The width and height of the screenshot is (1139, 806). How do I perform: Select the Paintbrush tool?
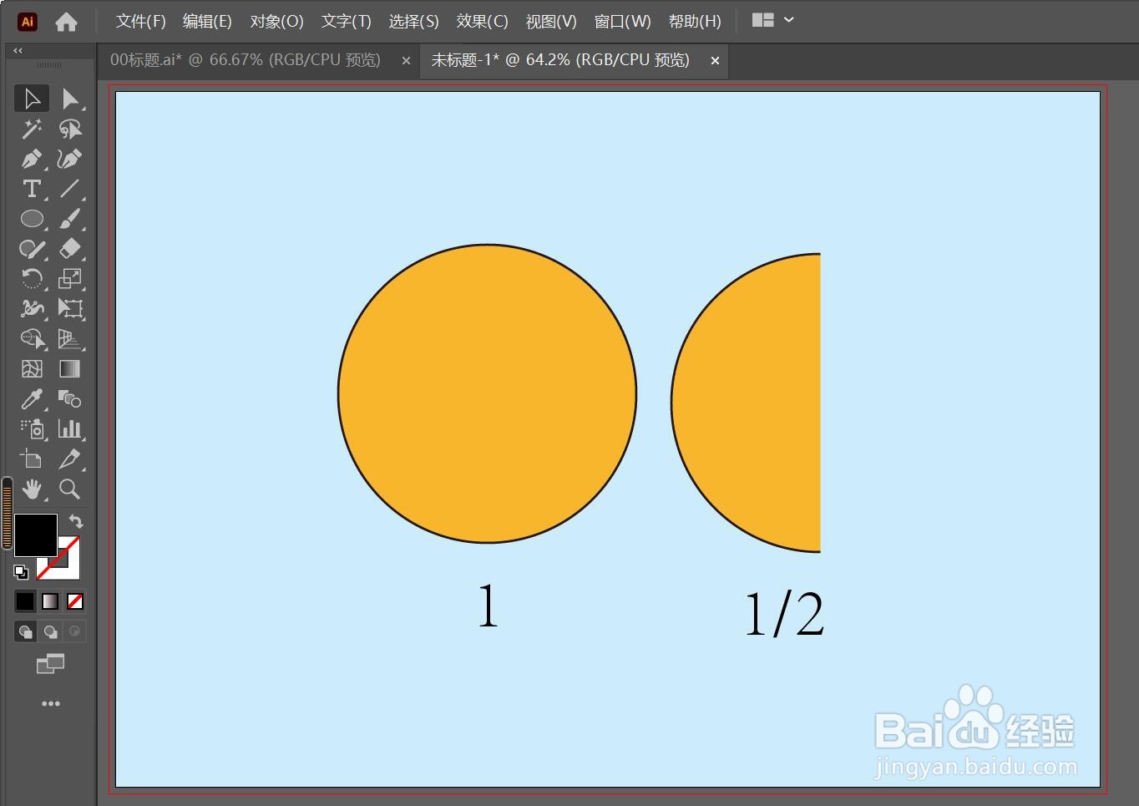pos(70,219)
